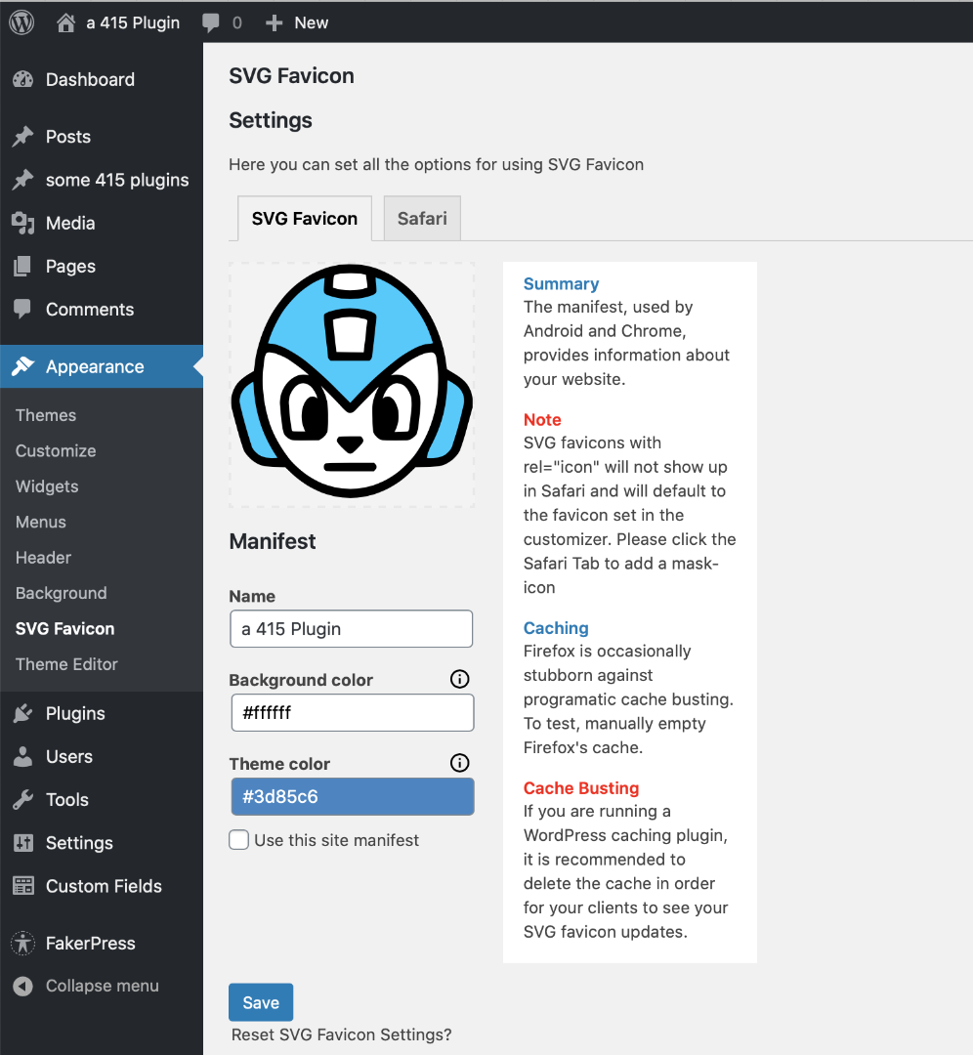
Task: Click Collapse menu text
Action: pos(103,986)
